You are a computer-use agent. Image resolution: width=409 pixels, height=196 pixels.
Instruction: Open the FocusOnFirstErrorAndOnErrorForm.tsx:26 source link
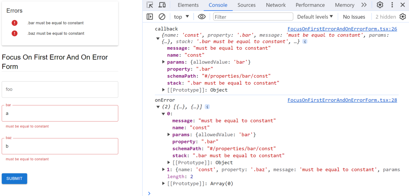coord(342,29)
